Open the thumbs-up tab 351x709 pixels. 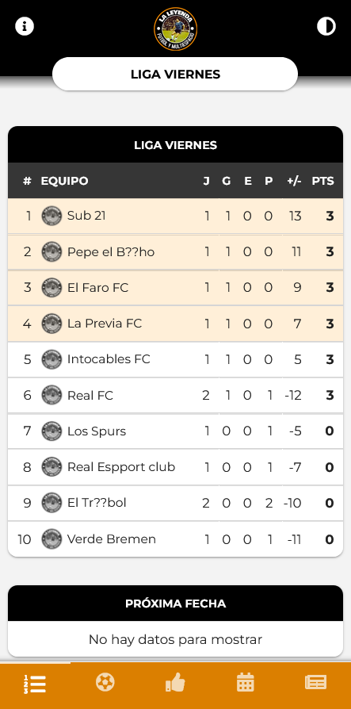pyautogui.click(x=175, y=682)
